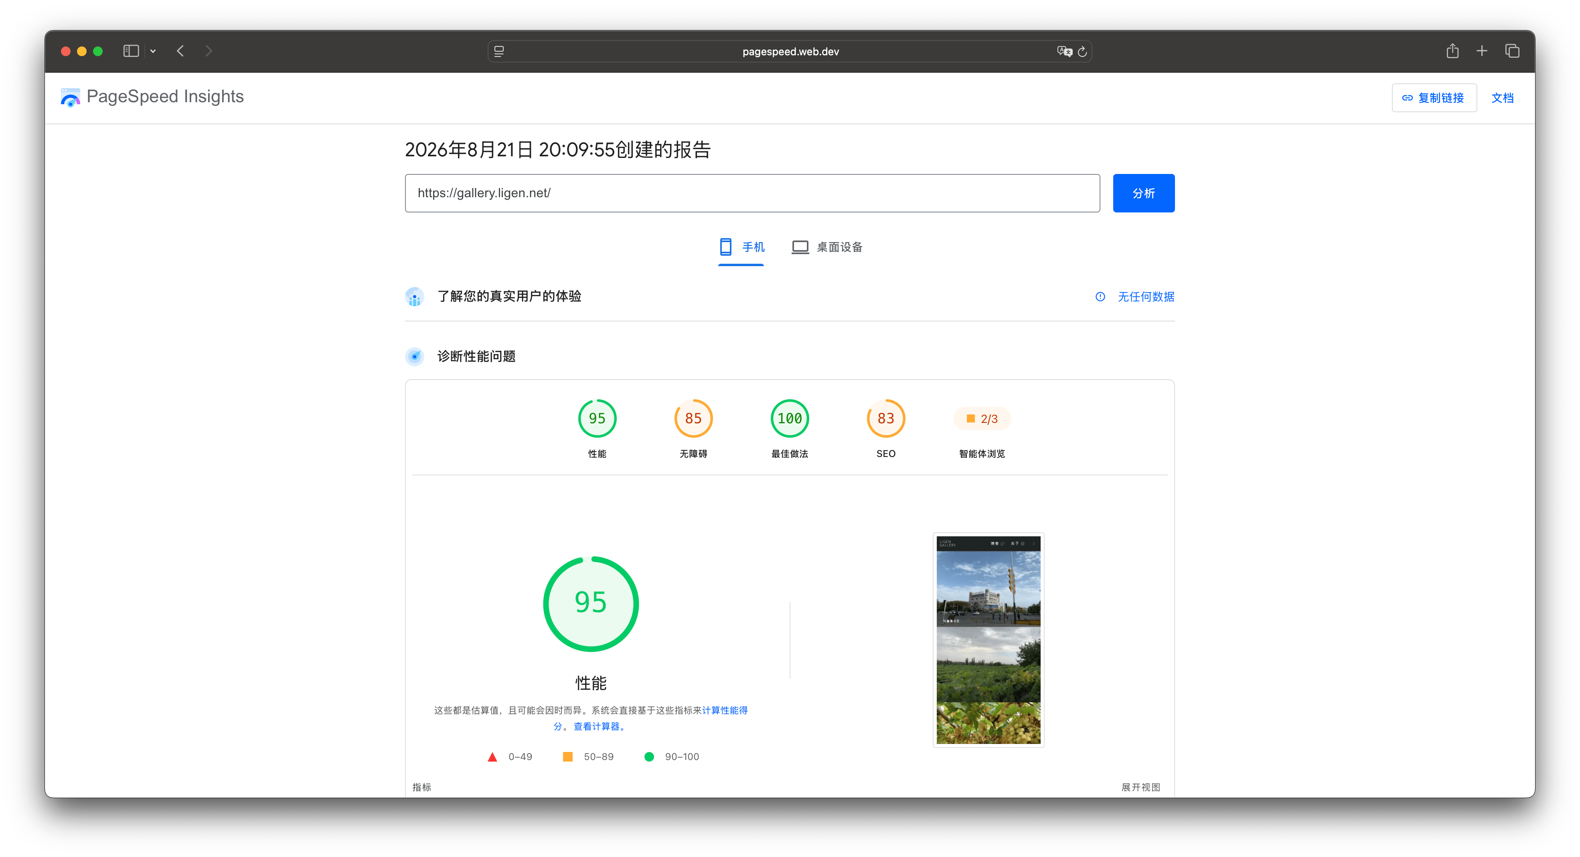The image size is (1580, 857).
Task: Click the large 95 performance gauge
Action: point(591,604)
